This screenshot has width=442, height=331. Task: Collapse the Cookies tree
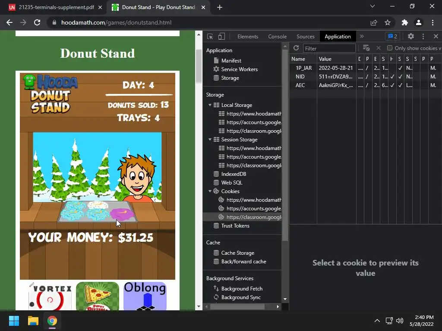210,191
